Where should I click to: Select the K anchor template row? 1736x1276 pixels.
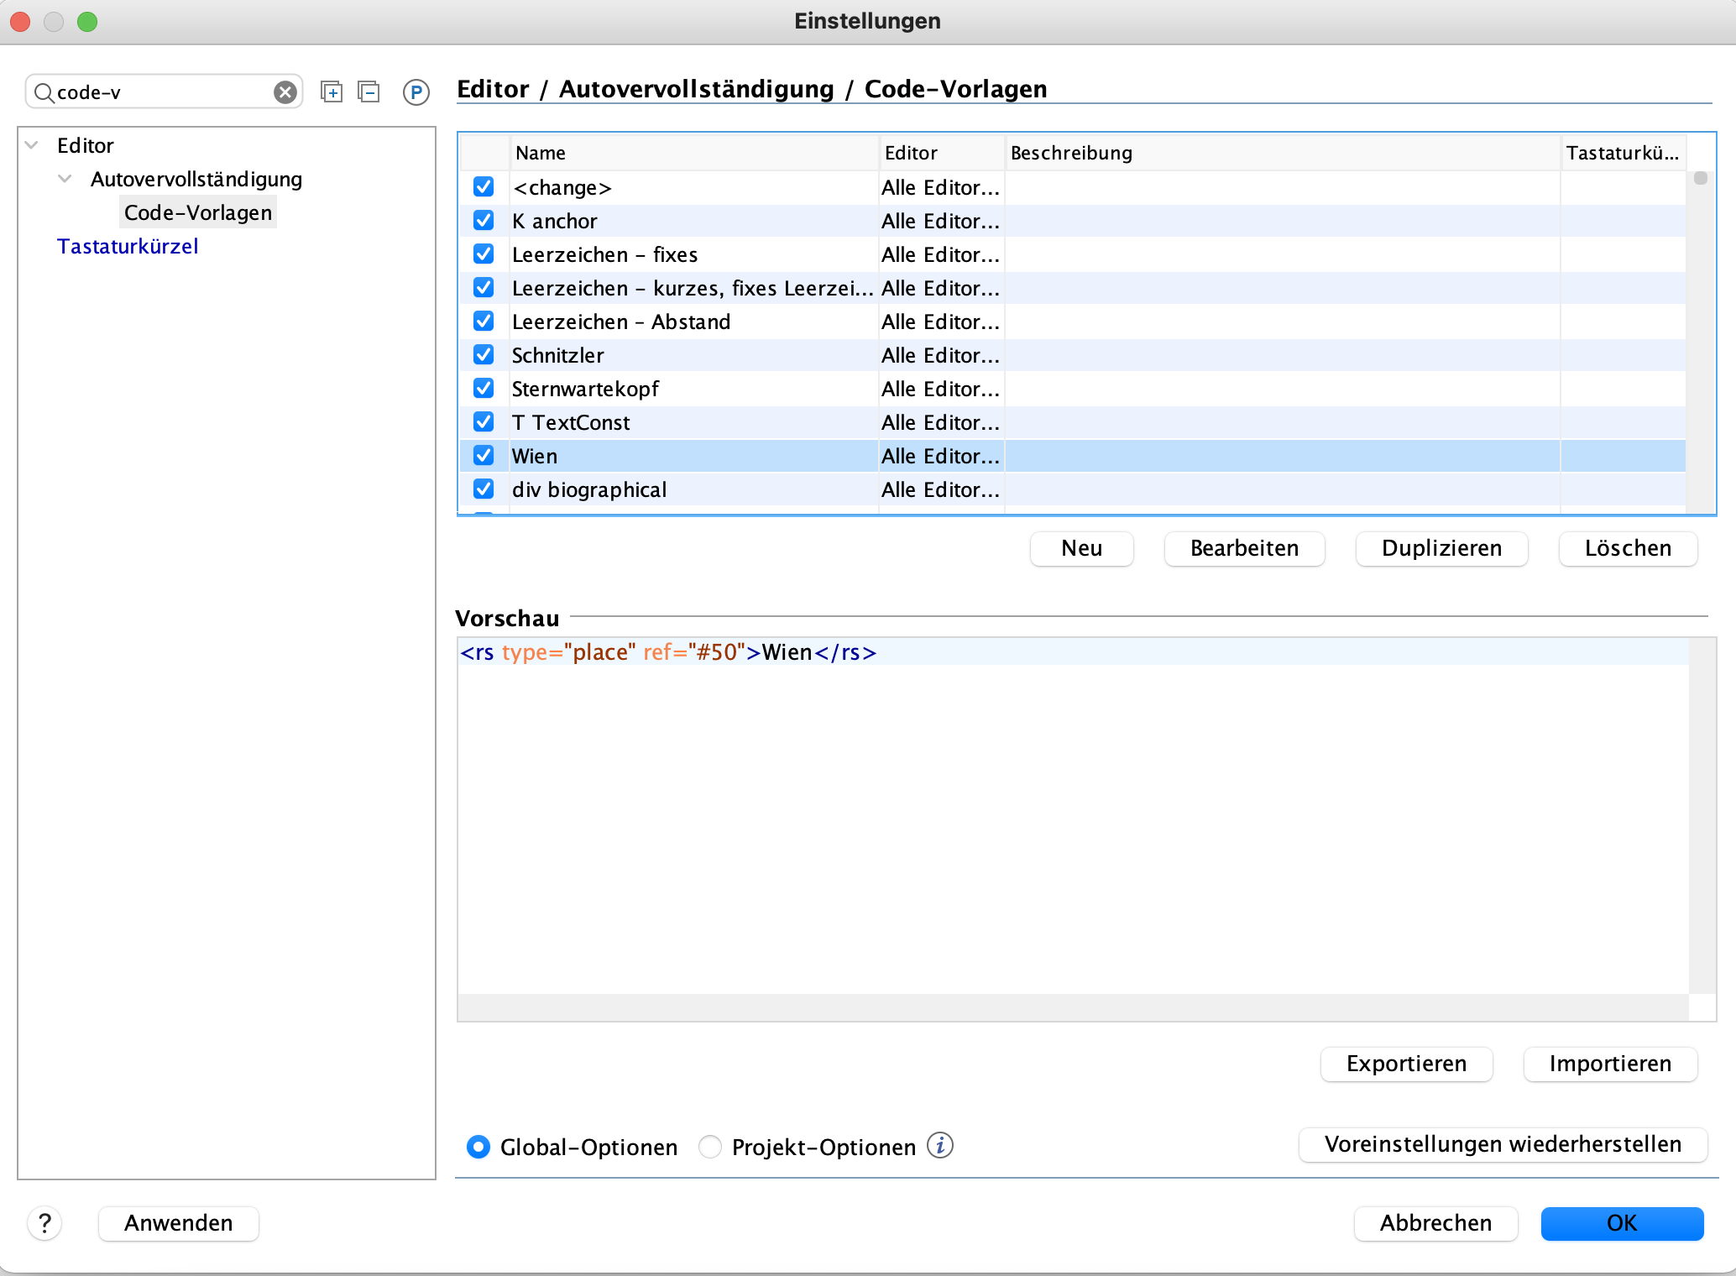pos(1073,221)
